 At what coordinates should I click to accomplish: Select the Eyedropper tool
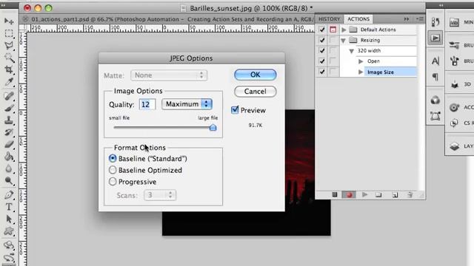click(x=9, y=82)
